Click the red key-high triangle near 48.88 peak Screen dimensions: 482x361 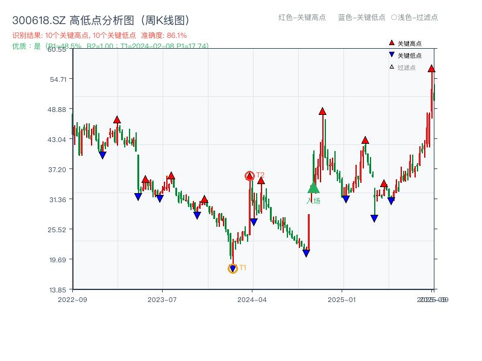click(x=322, y=111)
